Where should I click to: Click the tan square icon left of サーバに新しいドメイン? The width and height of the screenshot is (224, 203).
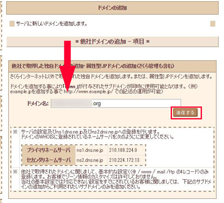click(x=12, y=24)
